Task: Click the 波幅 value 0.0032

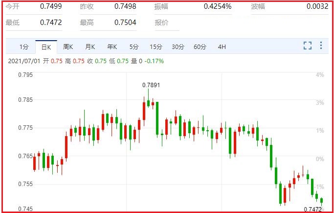Action: coord(317,6)
